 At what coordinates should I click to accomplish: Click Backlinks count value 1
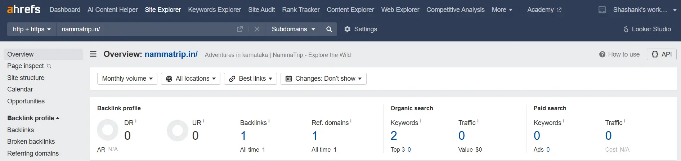pyautogui.click(x=243, y=136)
